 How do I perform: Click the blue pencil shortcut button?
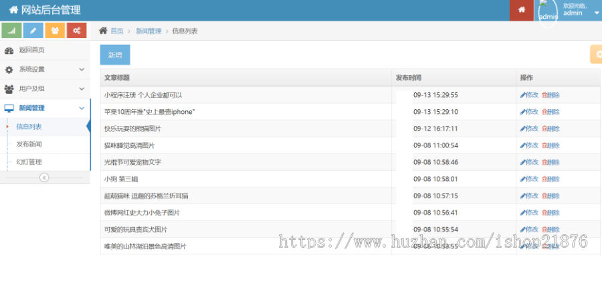click(x=33, y=30)
